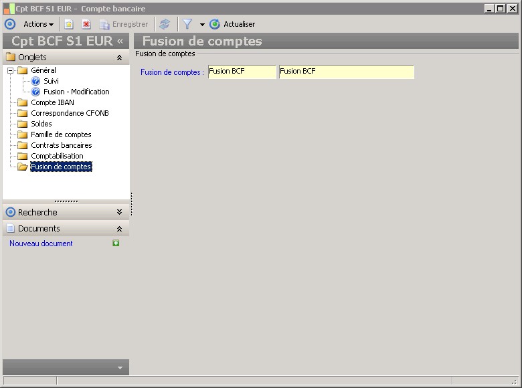Image resolution: width=522 pixels, height=388 pixels.
Task: Expand the Recherche section
Action: pyautogui.click(x=119, y=212)
